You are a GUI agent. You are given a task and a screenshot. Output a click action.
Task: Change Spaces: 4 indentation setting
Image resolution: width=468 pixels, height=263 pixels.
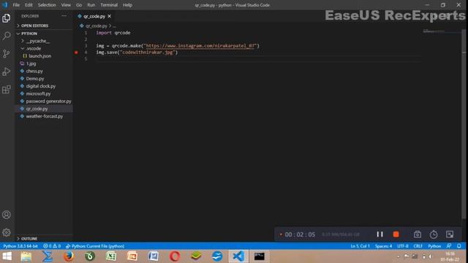click(383, 246)
